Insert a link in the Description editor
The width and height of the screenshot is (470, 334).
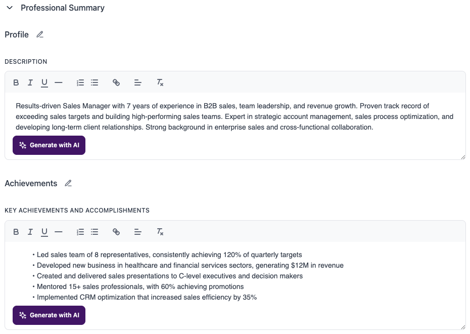[116, 82]
